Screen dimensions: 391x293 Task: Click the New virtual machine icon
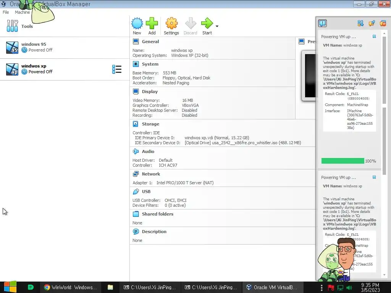click(x=137, y=23)
